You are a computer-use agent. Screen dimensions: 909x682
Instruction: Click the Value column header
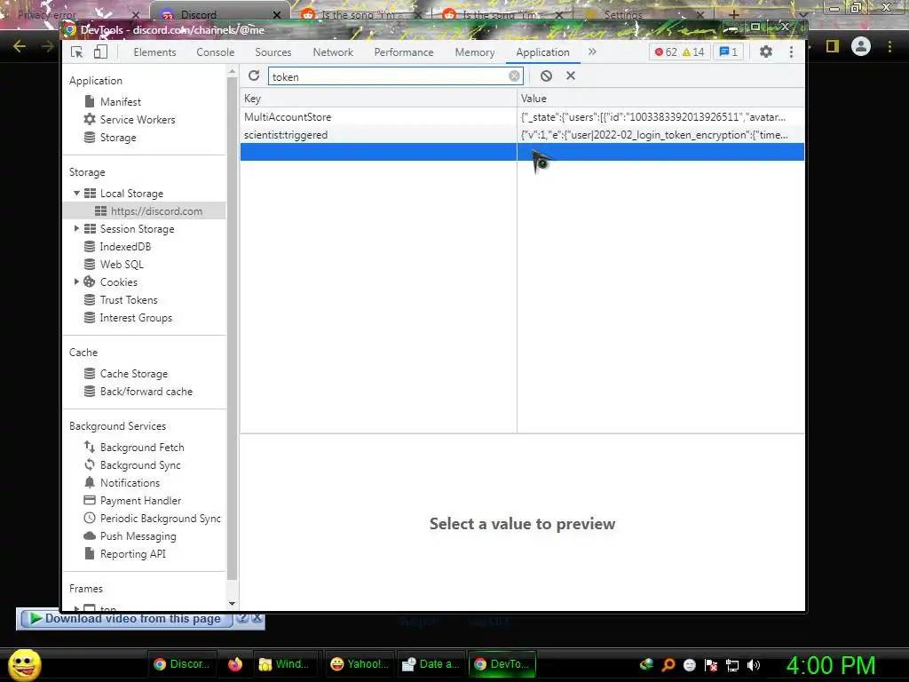(660, 98)
